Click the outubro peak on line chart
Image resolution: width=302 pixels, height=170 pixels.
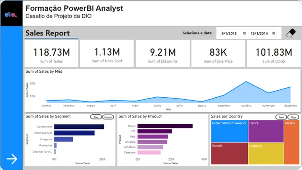point(246,82)
